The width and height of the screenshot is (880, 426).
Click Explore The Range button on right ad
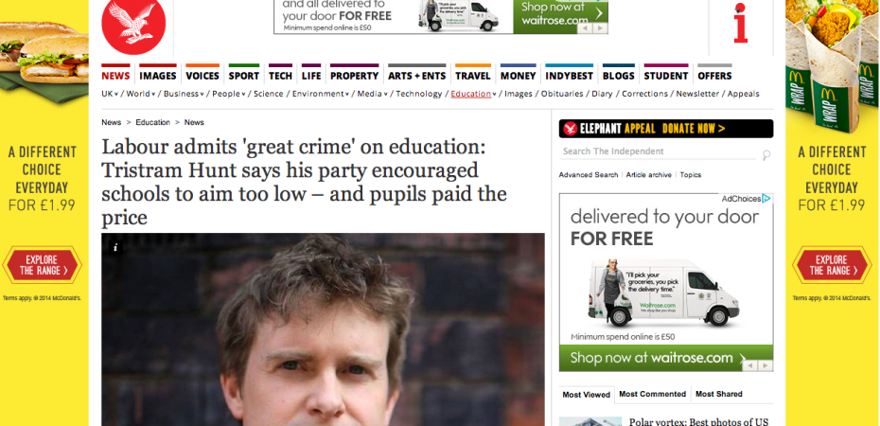[831, 265]
